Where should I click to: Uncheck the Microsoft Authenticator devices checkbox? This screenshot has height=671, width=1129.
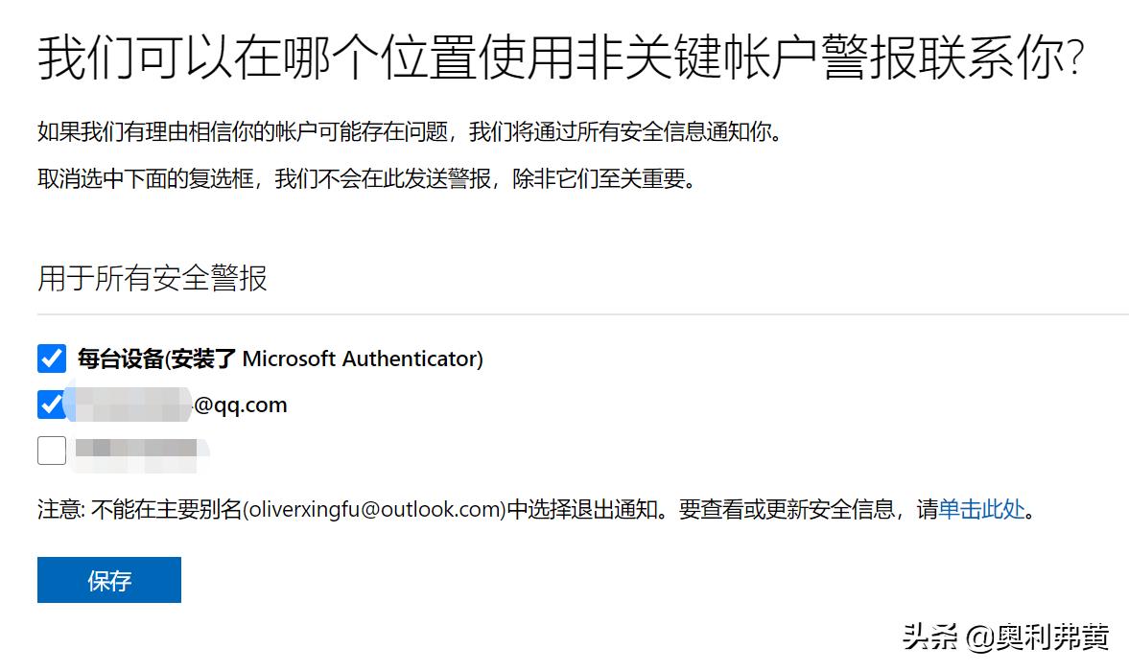tap(52, 359)
